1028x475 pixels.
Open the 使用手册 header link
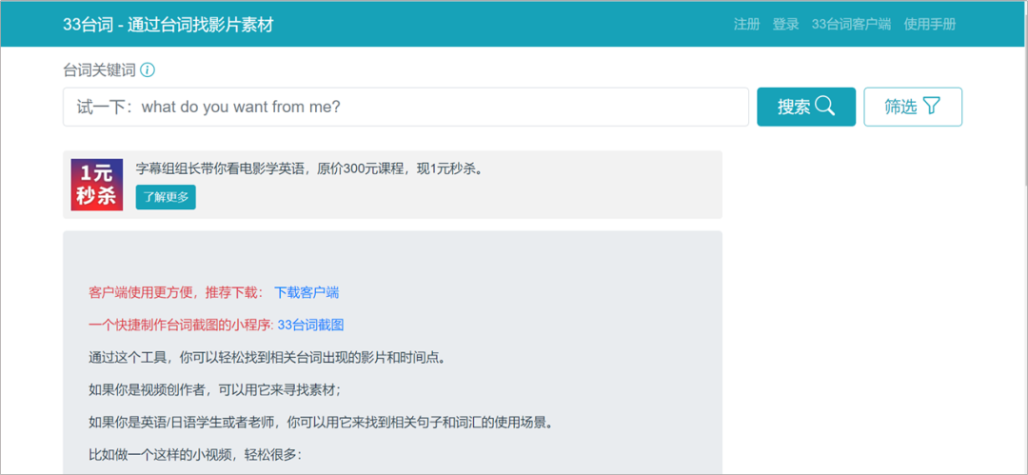click(929, 25)
